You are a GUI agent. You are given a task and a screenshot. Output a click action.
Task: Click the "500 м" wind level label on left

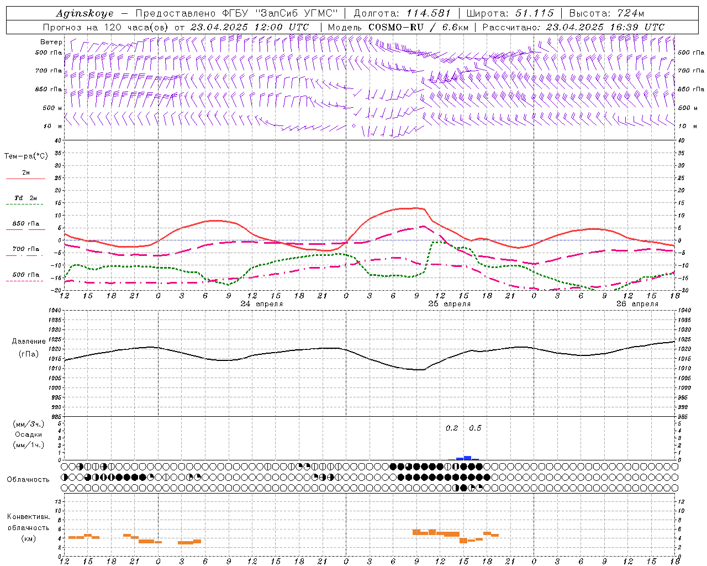pyautogui.click(x=52, y=108)
